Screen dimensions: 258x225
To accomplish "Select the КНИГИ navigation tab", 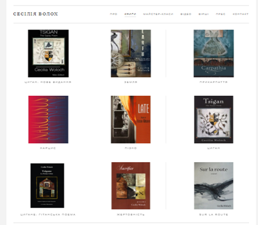I will click(130, 14).
